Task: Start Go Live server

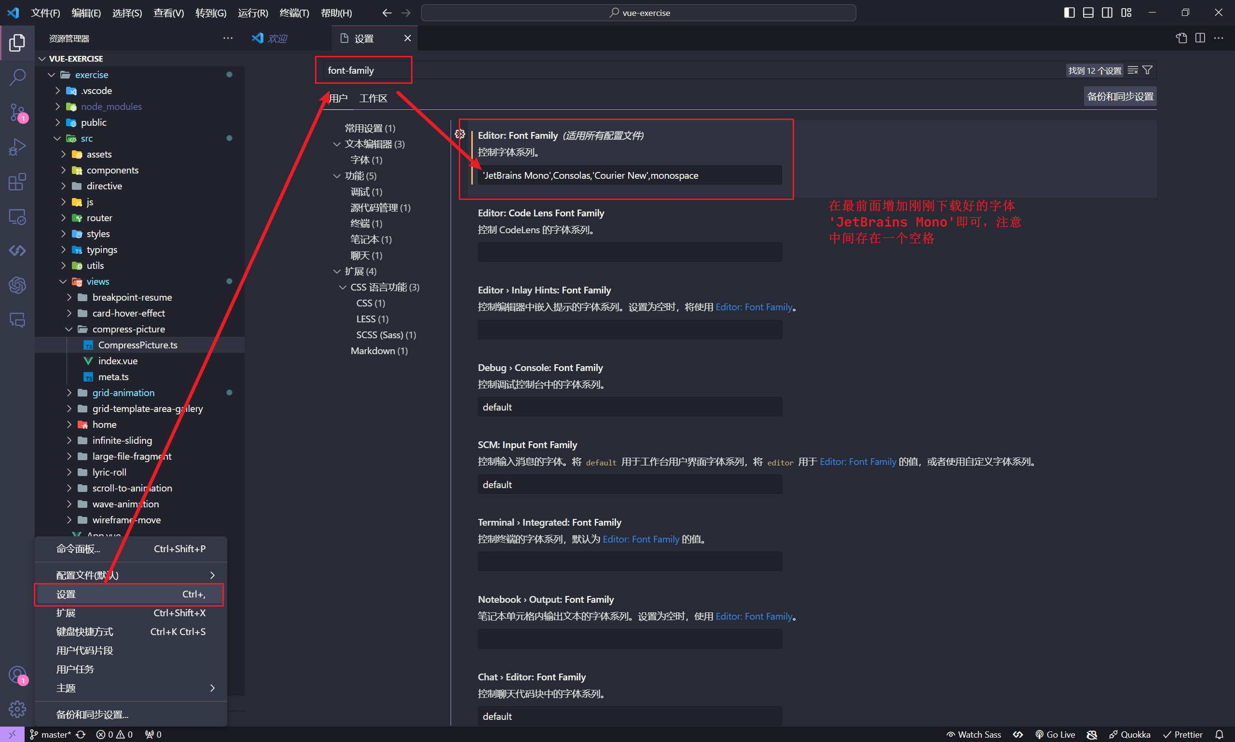Action: 1055,734
